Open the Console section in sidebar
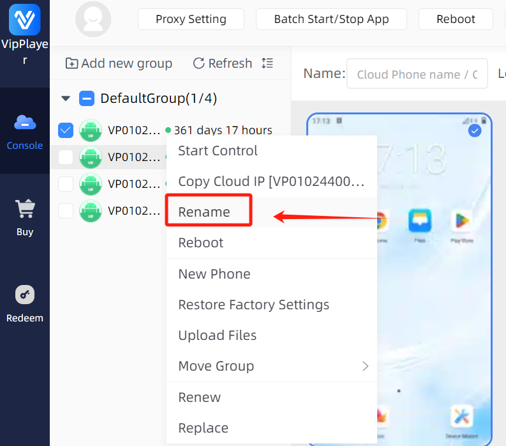Screen dimensions: 506x446 click(x=25, y=131)
